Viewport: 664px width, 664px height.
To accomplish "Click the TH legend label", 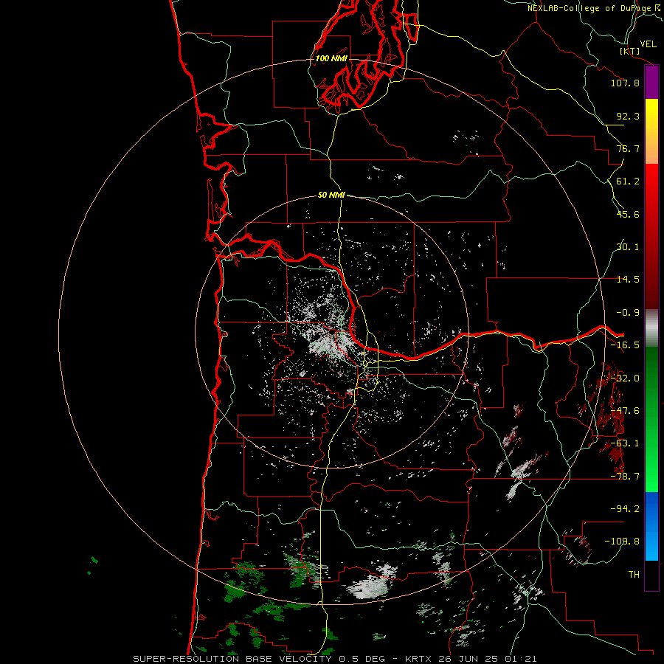I will (634, 574).
